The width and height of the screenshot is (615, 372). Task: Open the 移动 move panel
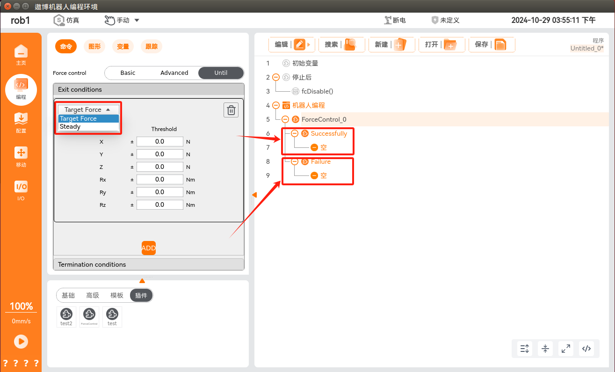pyautogui.click(x=21, y=157)
